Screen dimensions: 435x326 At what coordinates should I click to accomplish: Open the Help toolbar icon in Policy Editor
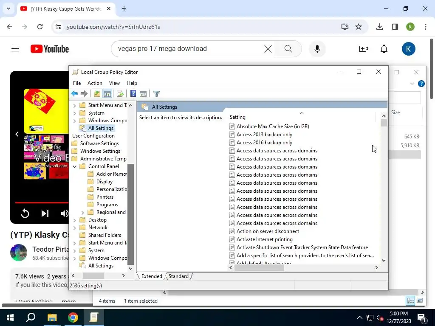coord(133,94)
